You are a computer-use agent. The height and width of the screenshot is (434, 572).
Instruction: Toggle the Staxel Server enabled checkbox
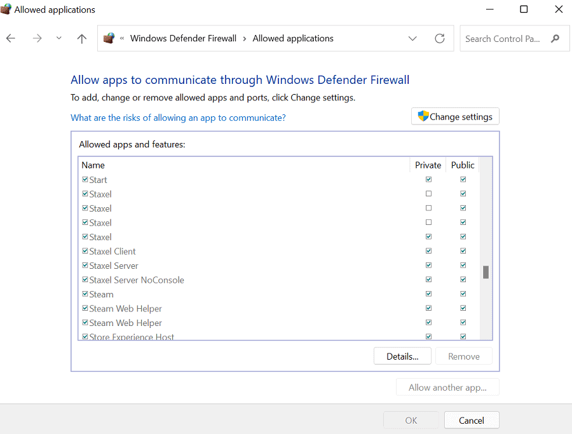85,265
